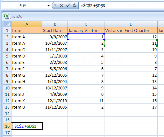Click the date cell 10/10/2007
The width and height of the screenshot is (164, 137).
coord(55,43)
